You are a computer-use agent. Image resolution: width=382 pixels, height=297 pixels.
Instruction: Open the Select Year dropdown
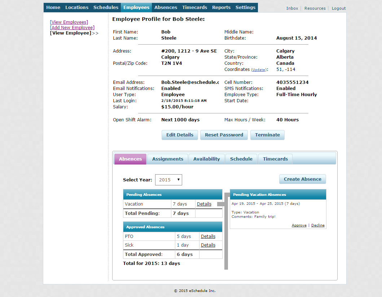[x=168, y=180]
